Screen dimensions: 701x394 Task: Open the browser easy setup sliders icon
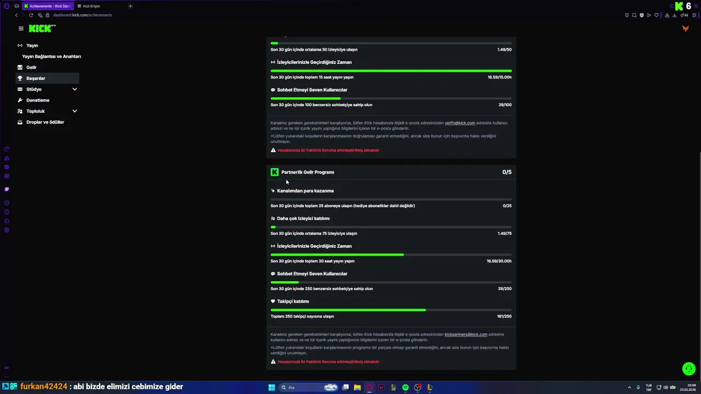(x=694, y=15)
